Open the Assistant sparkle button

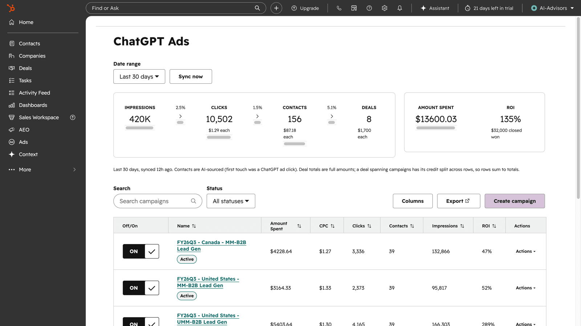coord(435,8)
